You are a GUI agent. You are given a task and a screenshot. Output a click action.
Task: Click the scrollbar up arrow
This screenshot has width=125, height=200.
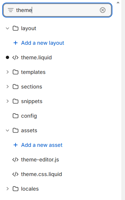pos(118,2)
